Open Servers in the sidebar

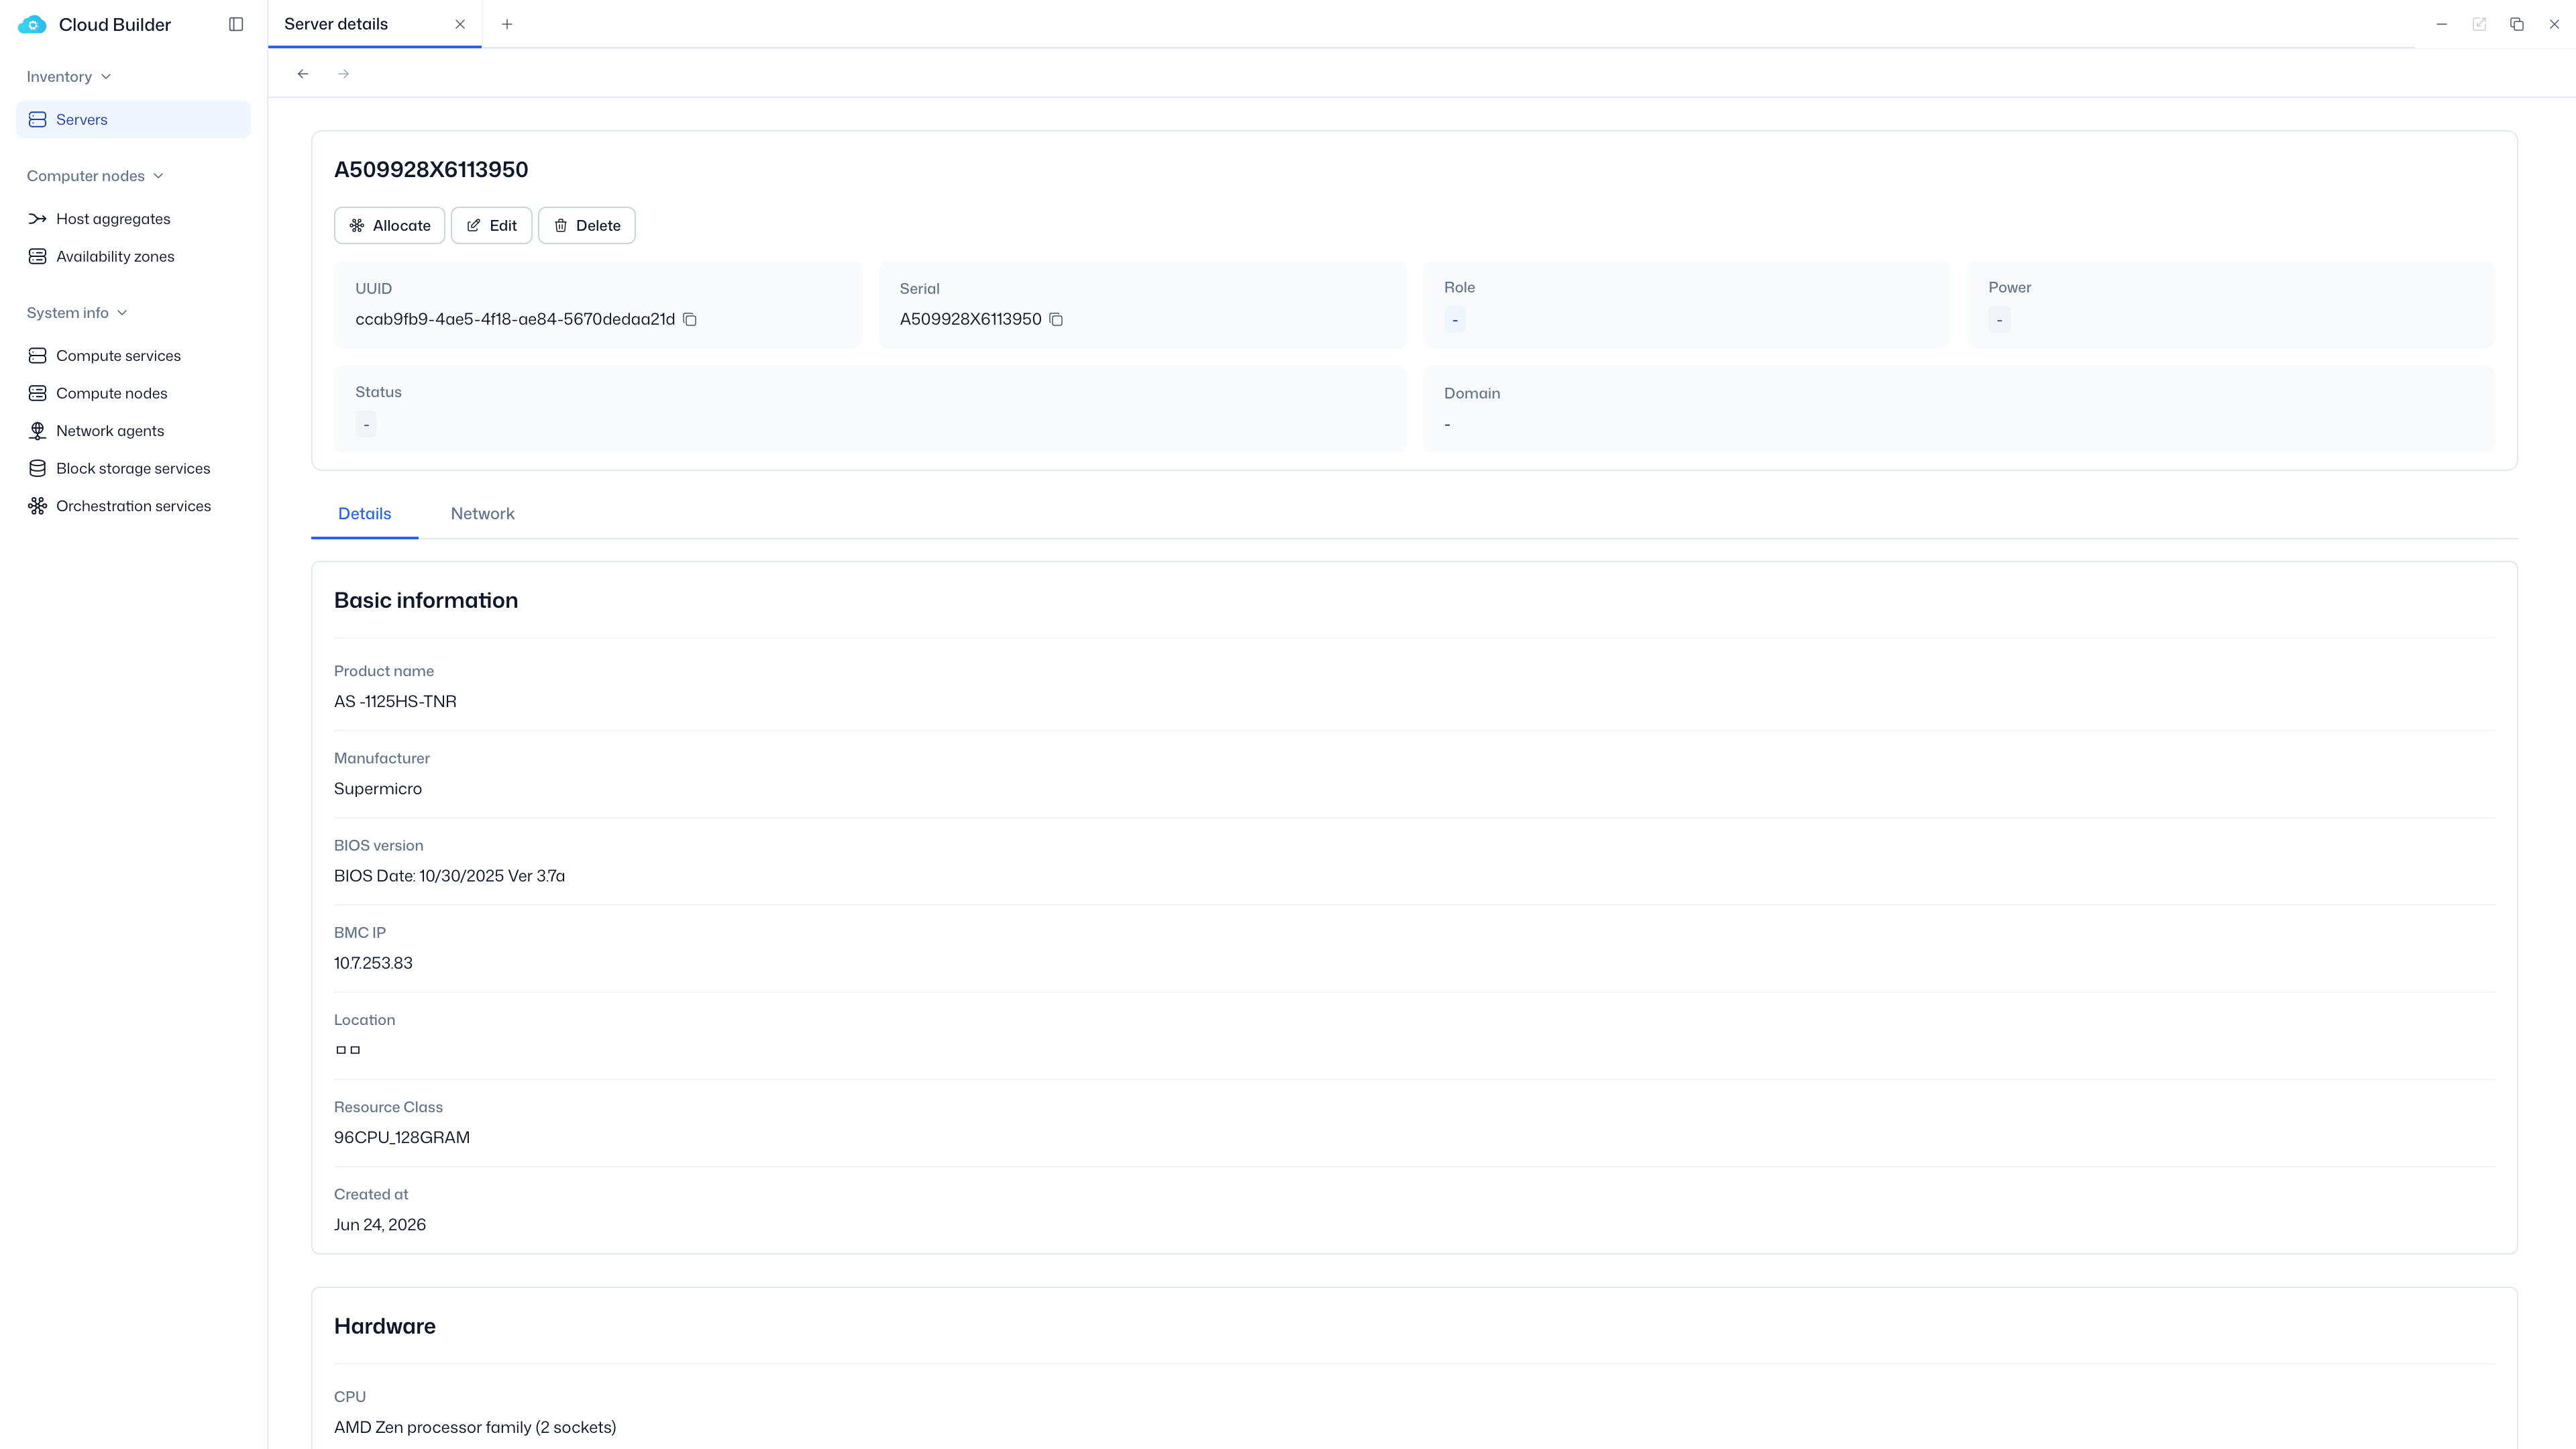coord(133,119)
